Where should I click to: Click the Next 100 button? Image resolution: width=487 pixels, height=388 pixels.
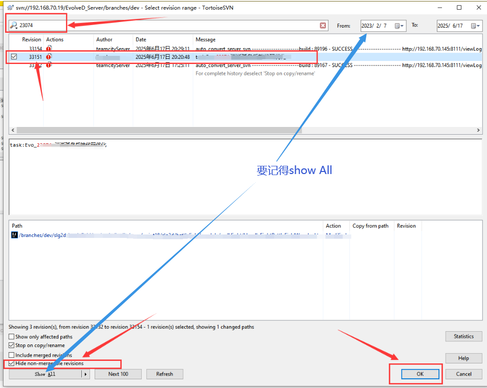pyautogui.click(x=118, y=374)
